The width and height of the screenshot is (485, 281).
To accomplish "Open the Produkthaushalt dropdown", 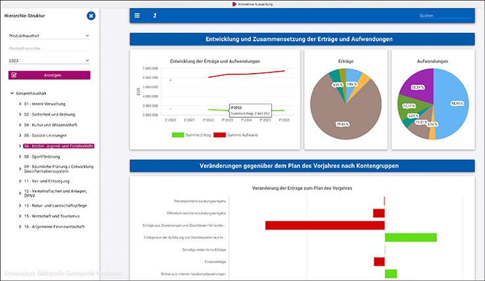I will pos(49,36).
